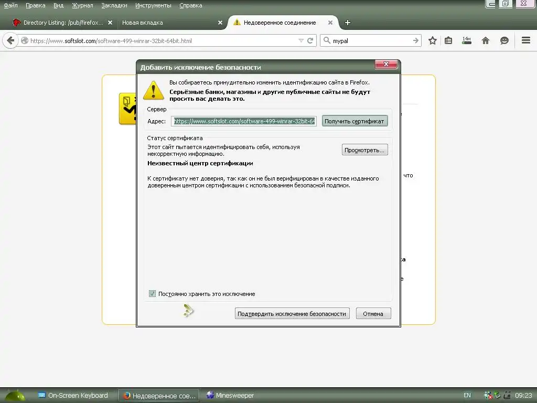
Task: Open a new tab with plus
Action: pos(348,23)
